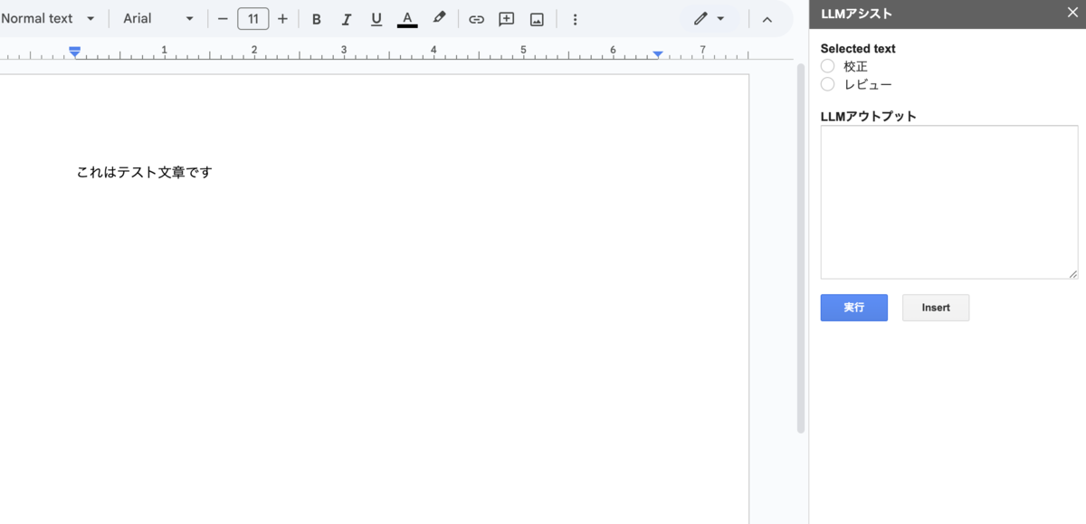Select the 校正 radio option

coord(827,66)
